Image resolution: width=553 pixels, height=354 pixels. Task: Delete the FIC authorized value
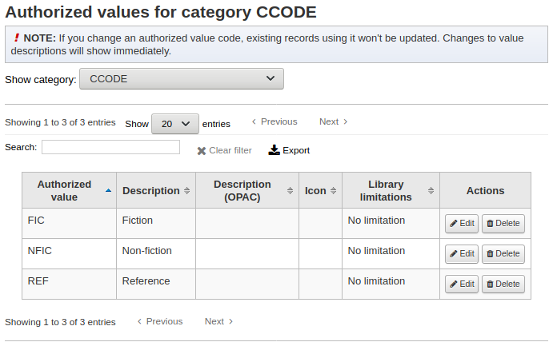[503, 224]
